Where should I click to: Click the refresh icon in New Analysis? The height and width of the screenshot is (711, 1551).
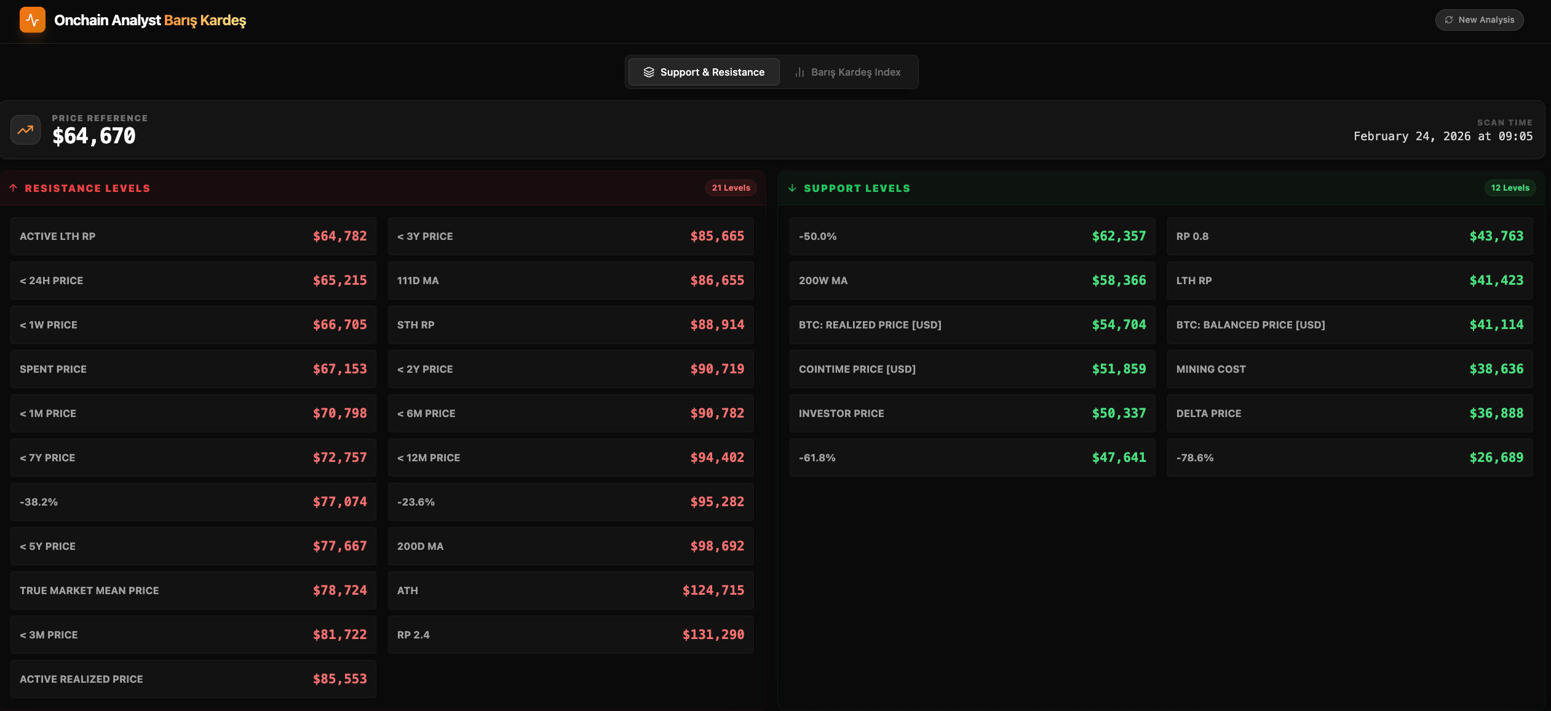coord(1448,20)
